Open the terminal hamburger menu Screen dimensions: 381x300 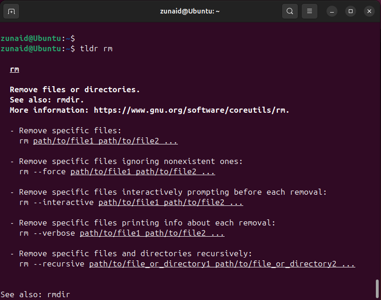(x=309, y=11)
